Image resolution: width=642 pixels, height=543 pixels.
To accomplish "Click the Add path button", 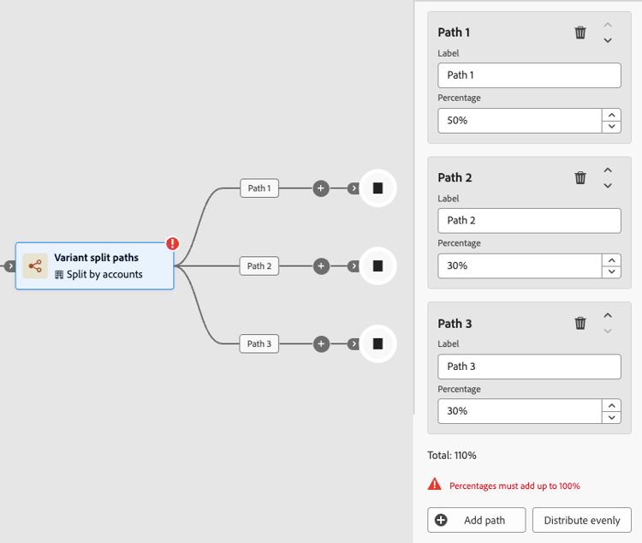I will [477, 520].
